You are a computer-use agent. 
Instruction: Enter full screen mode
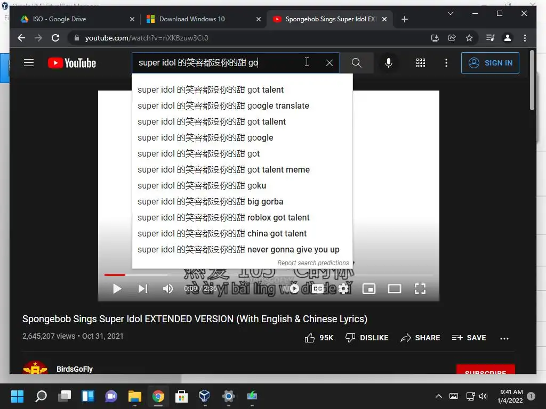(x=420, y=289)
